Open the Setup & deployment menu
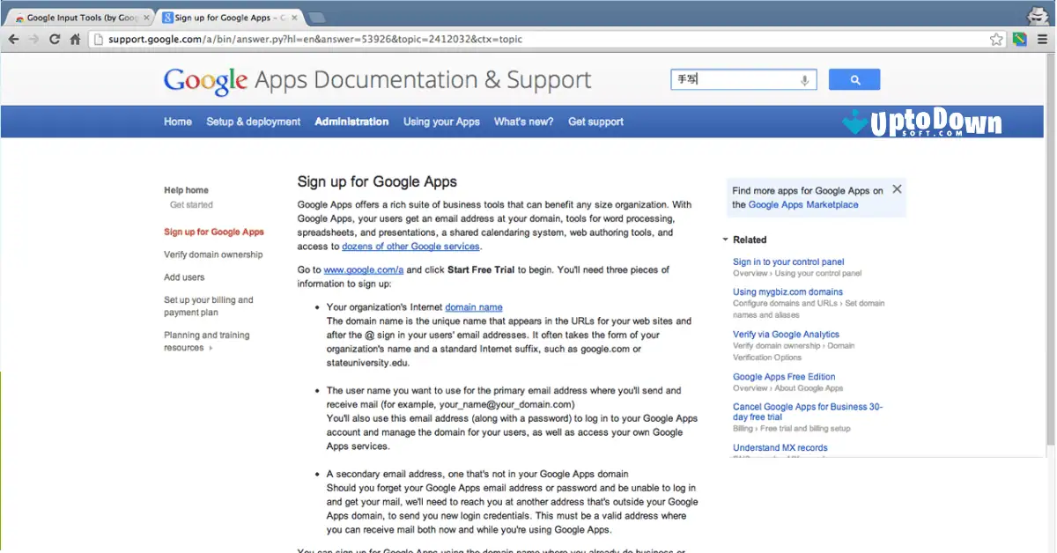1057x553 pixels. tap(254, 122)
